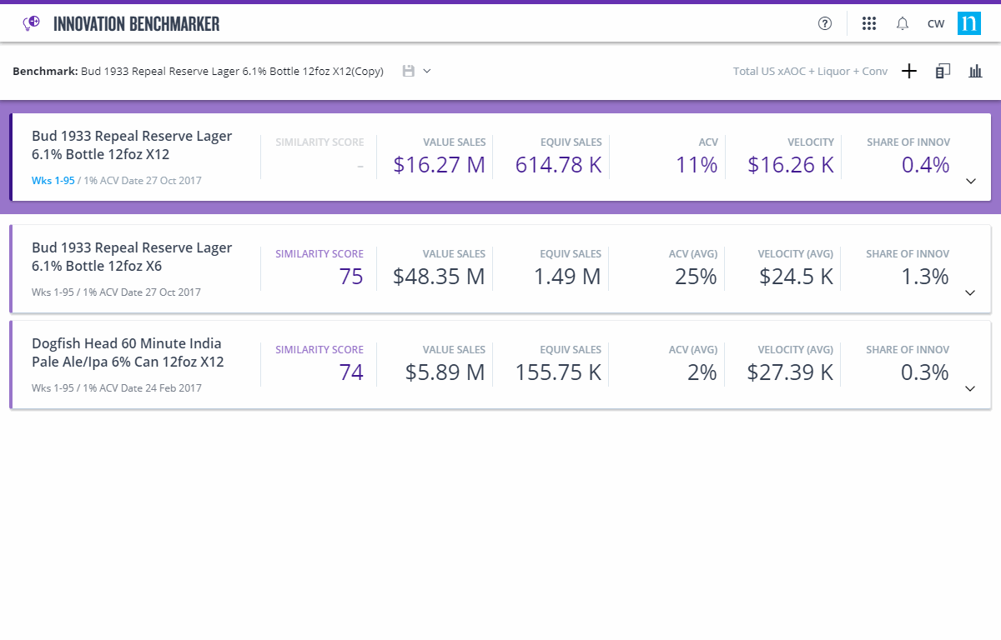Add a product with the plus icon
The image size is (1001, 640).
[x=909, y=72]
